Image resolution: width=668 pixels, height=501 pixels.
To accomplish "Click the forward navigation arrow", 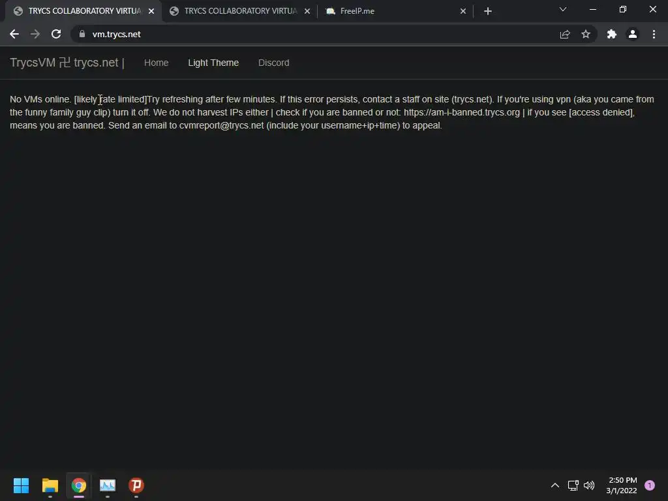I will (35, 34).
